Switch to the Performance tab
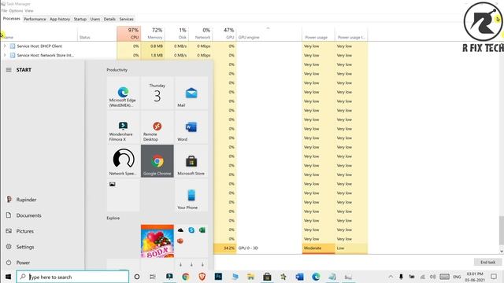Screen dimensions: 504x283 coord(35,19)
